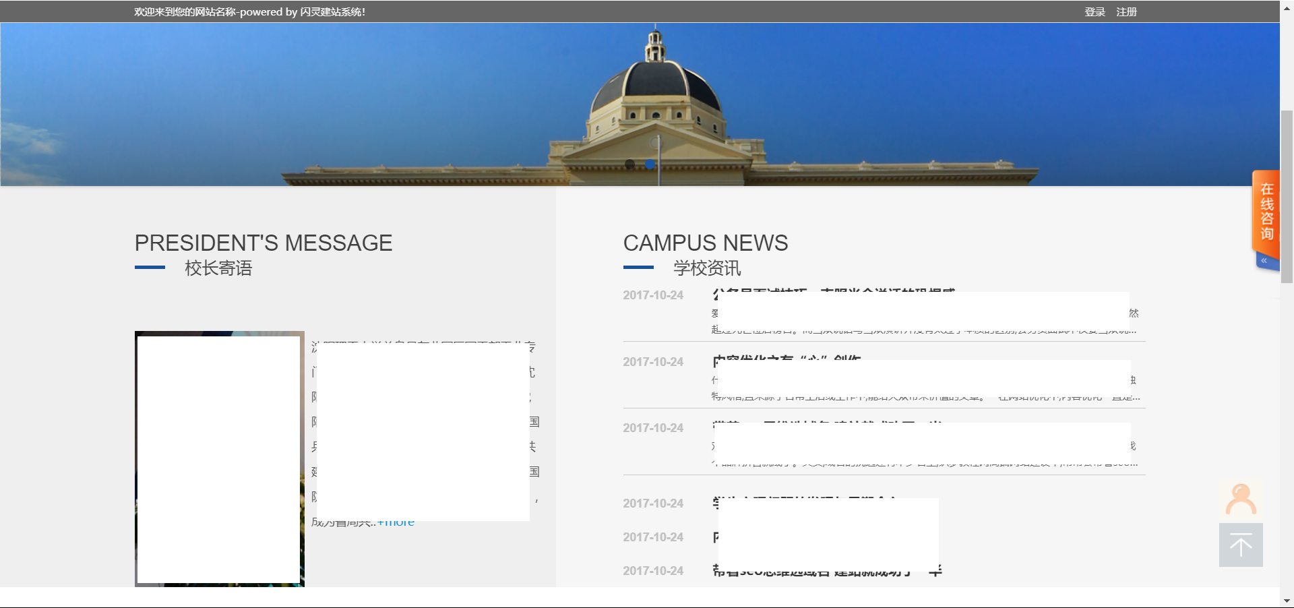The height and width of the screenshot is (608, 1294).
Task: Click the back-to-top arrow icon
Action: (1240, 545)
